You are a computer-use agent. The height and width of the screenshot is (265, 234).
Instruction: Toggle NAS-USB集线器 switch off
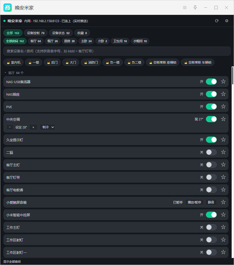[211, 82]
